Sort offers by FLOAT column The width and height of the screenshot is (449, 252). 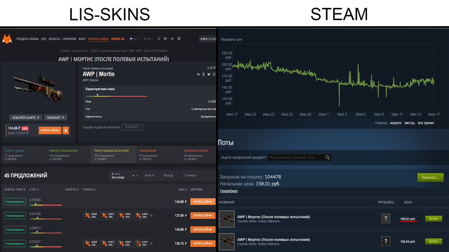34,190
